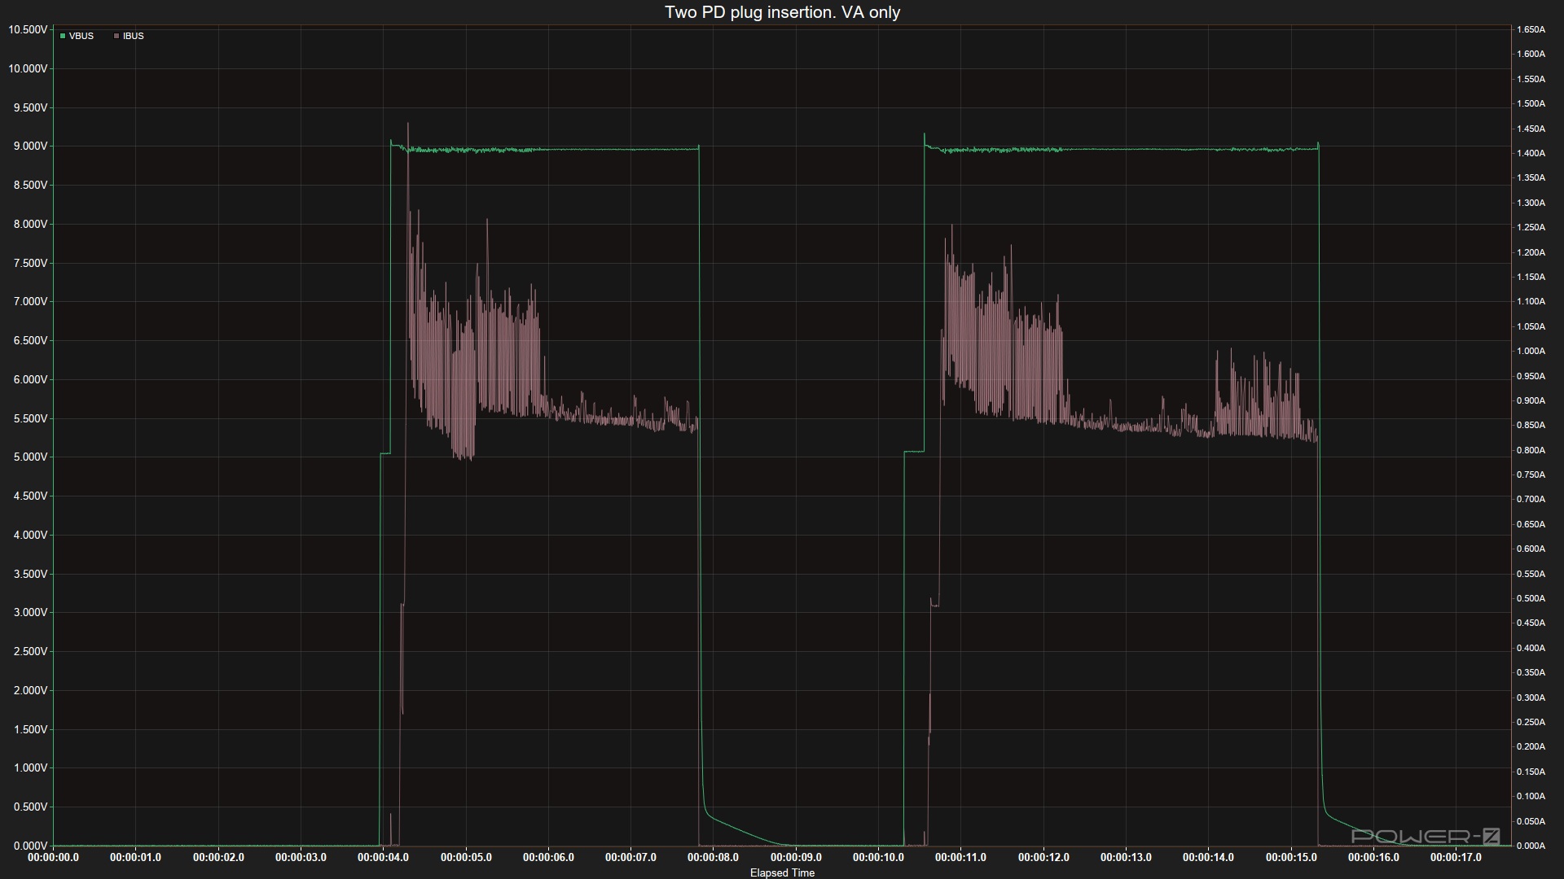Click the 00:00:15.0 time axis tick
The height and width of the screenshot is (879, 1564).
click(x=1291, y=857)
